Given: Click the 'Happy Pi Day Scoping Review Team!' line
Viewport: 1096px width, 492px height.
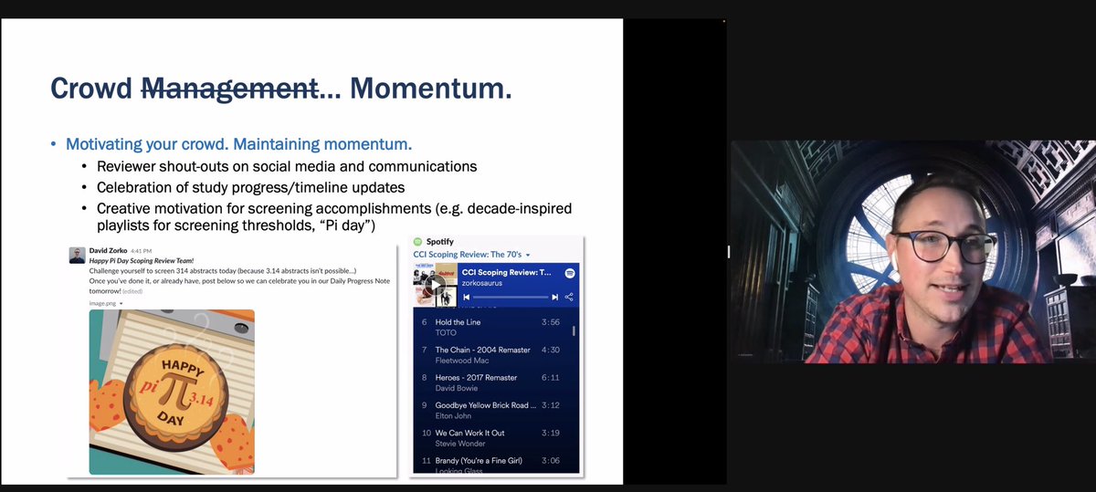Looking at the screenshot, I should tap(142, 261).
